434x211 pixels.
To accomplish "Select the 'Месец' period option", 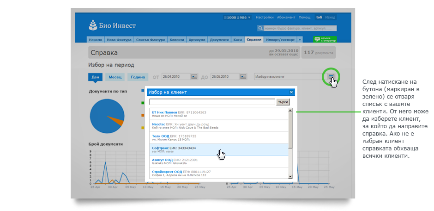I will [x=115, y=77].
